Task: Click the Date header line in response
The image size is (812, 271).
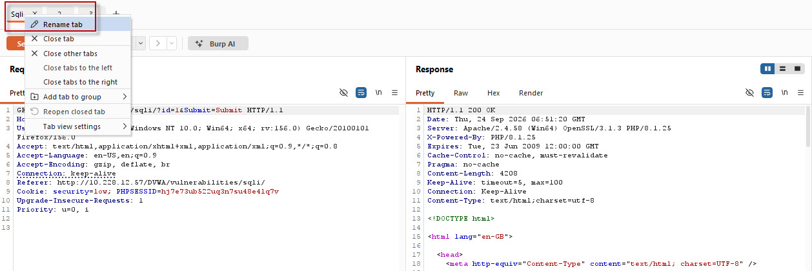Action: pyautogui.click(x=507, y=119)
